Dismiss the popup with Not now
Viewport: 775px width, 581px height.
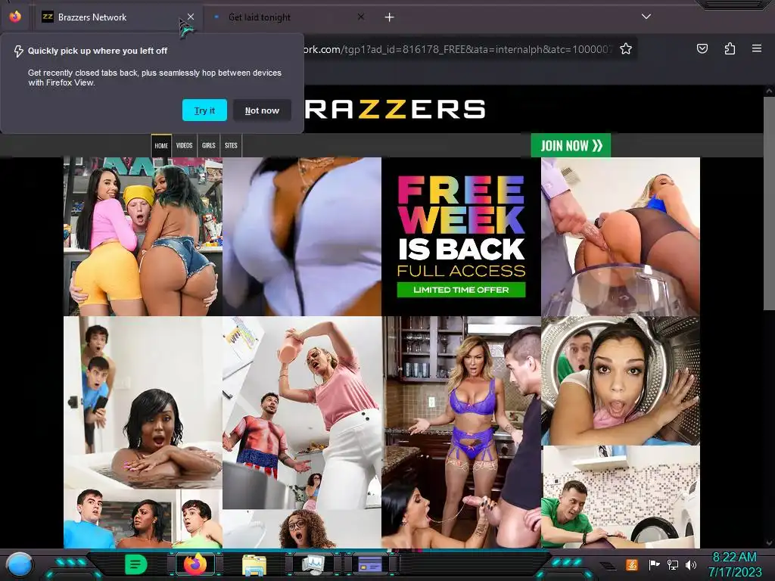[262, 110]
